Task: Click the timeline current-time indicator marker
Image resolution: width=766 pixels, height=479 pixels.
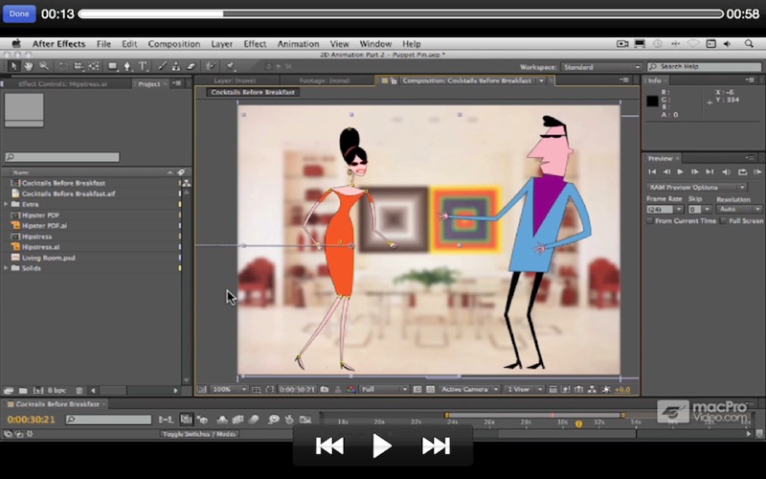Action: (x=578, y=423)
